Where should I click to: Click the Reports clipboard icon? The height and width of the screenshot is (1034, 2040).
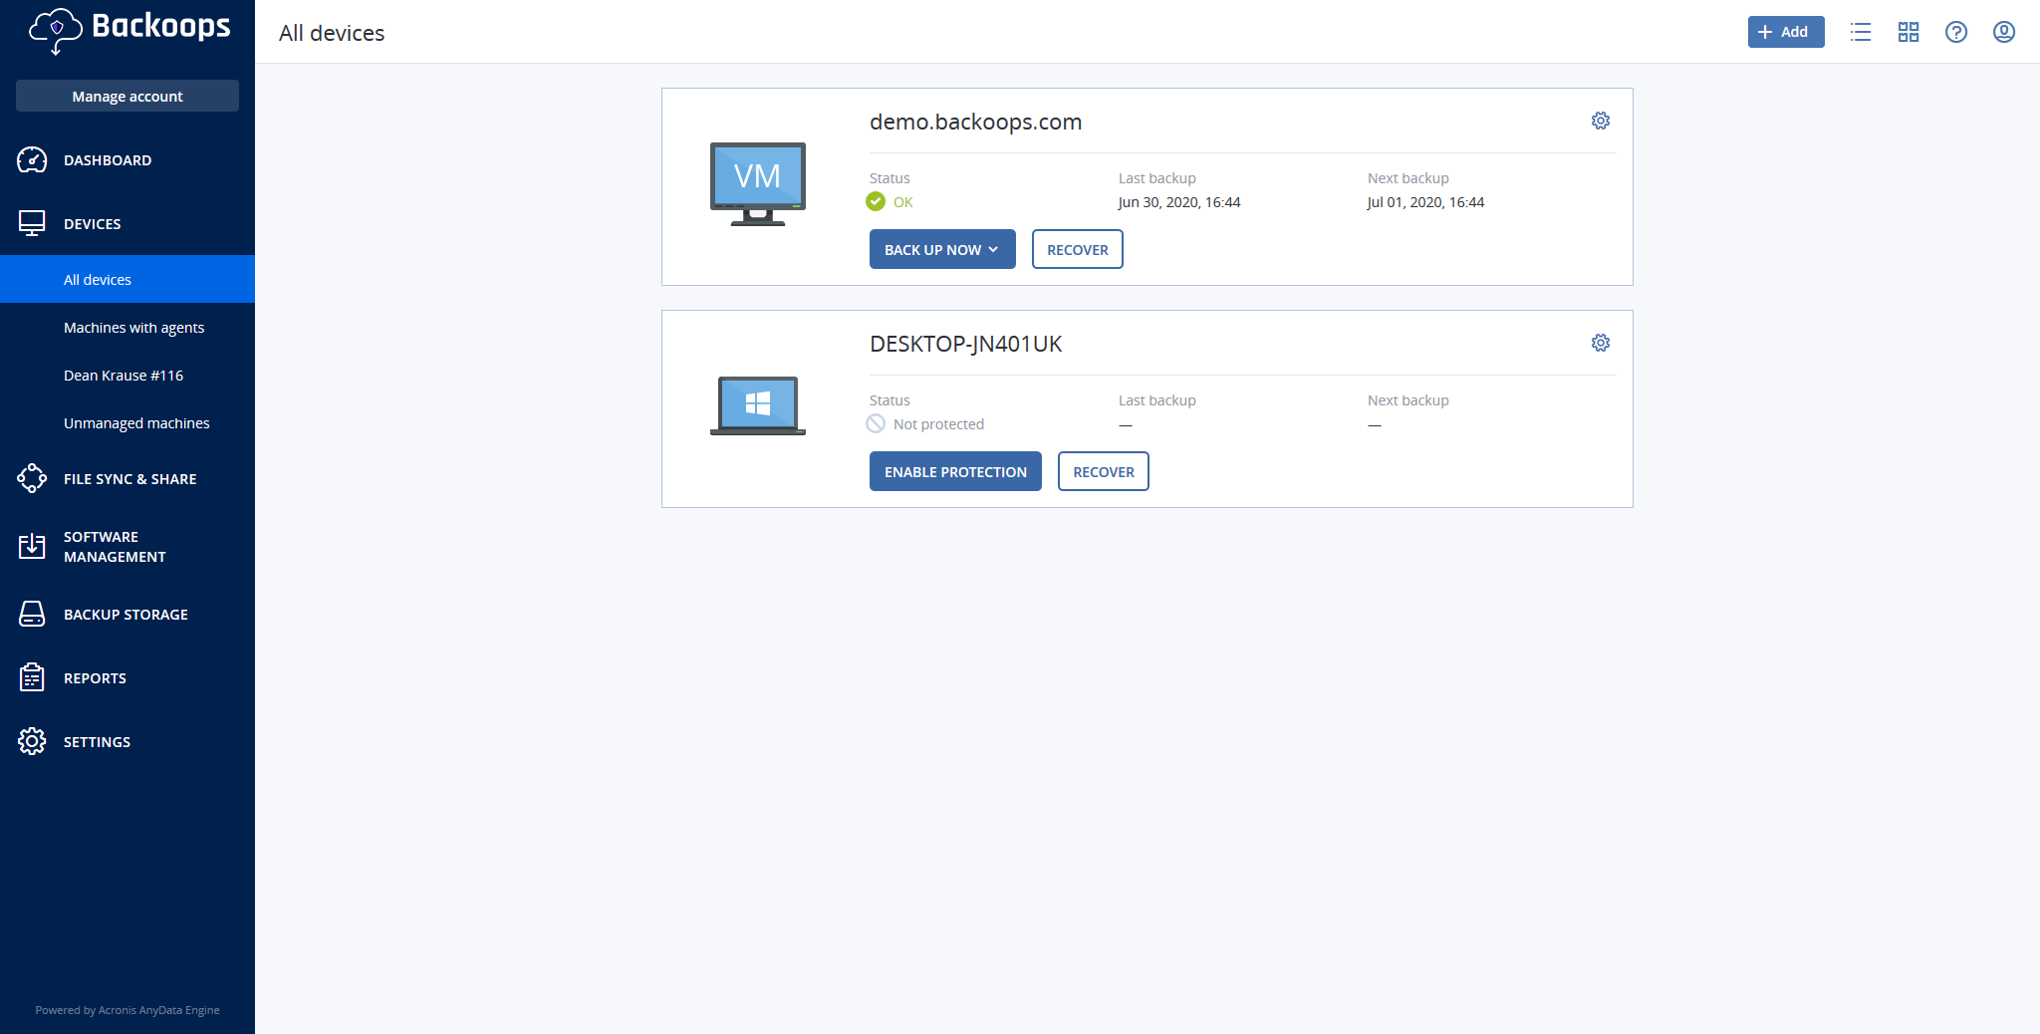[32, 677]
